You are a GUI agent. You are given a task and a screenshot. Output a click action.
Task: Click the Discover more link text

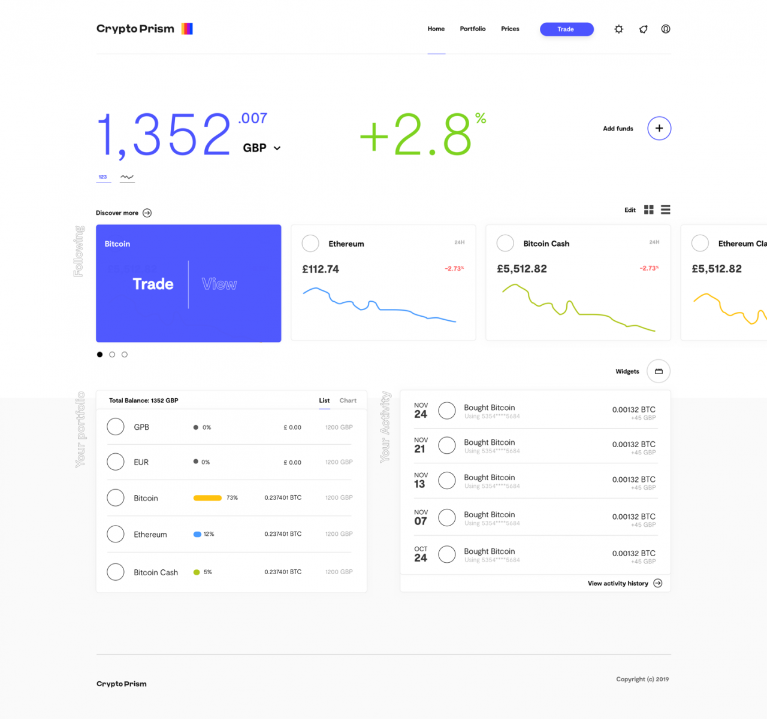(x=117, y=213)
